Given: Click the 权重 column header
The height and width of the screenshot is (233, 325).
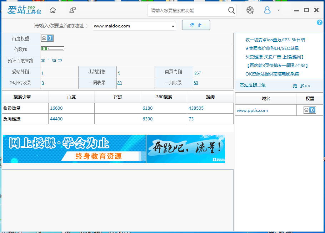Looking at the screenshot, I should pos(310,99).
